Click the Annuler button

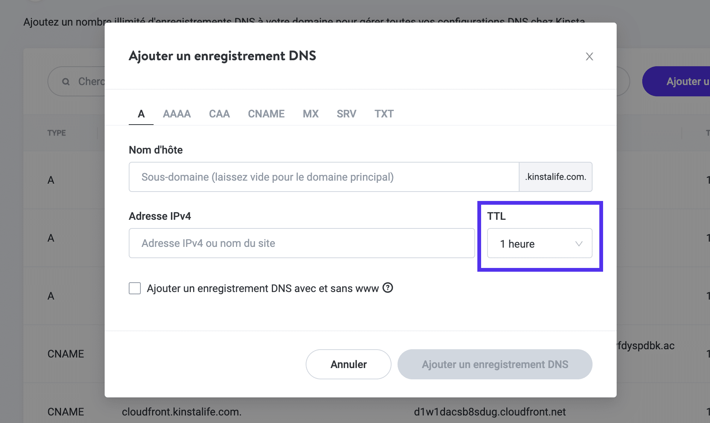click(348, 364)
